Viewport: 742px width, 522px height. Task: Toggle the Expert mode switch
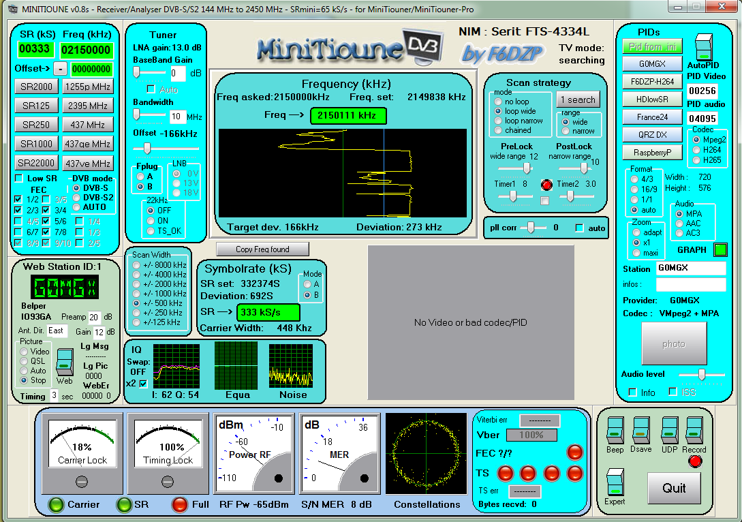pyautogui.click(x=615, y=482)
